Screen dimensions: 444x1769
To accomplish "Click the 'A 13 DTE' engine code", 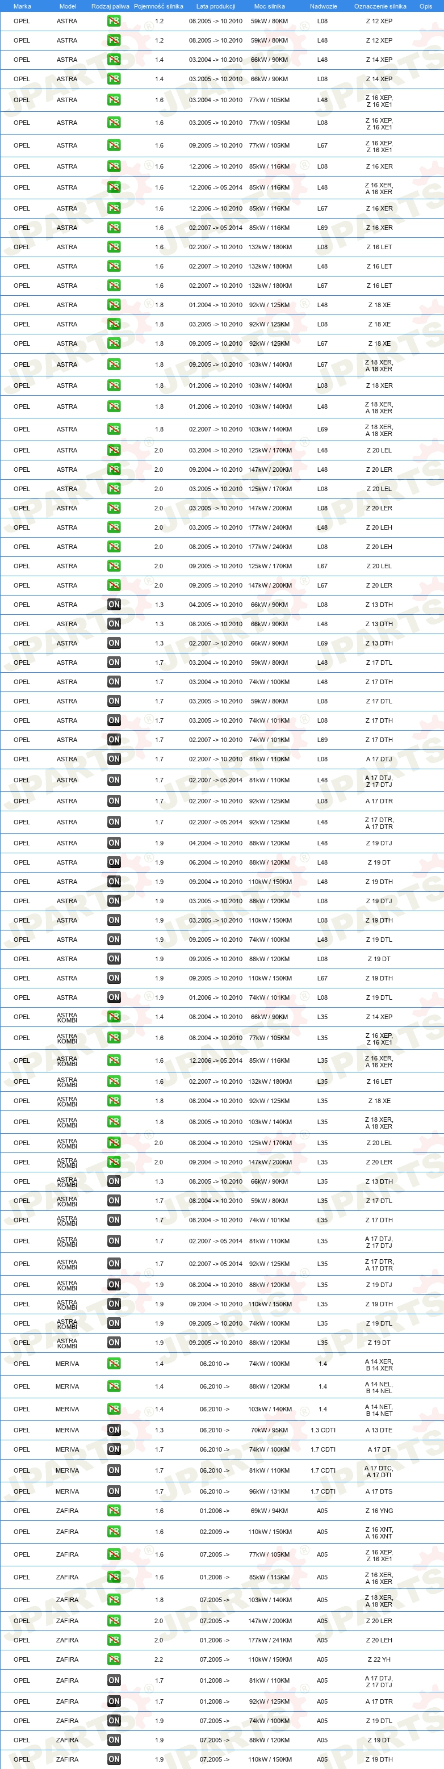I will 379,1430.
